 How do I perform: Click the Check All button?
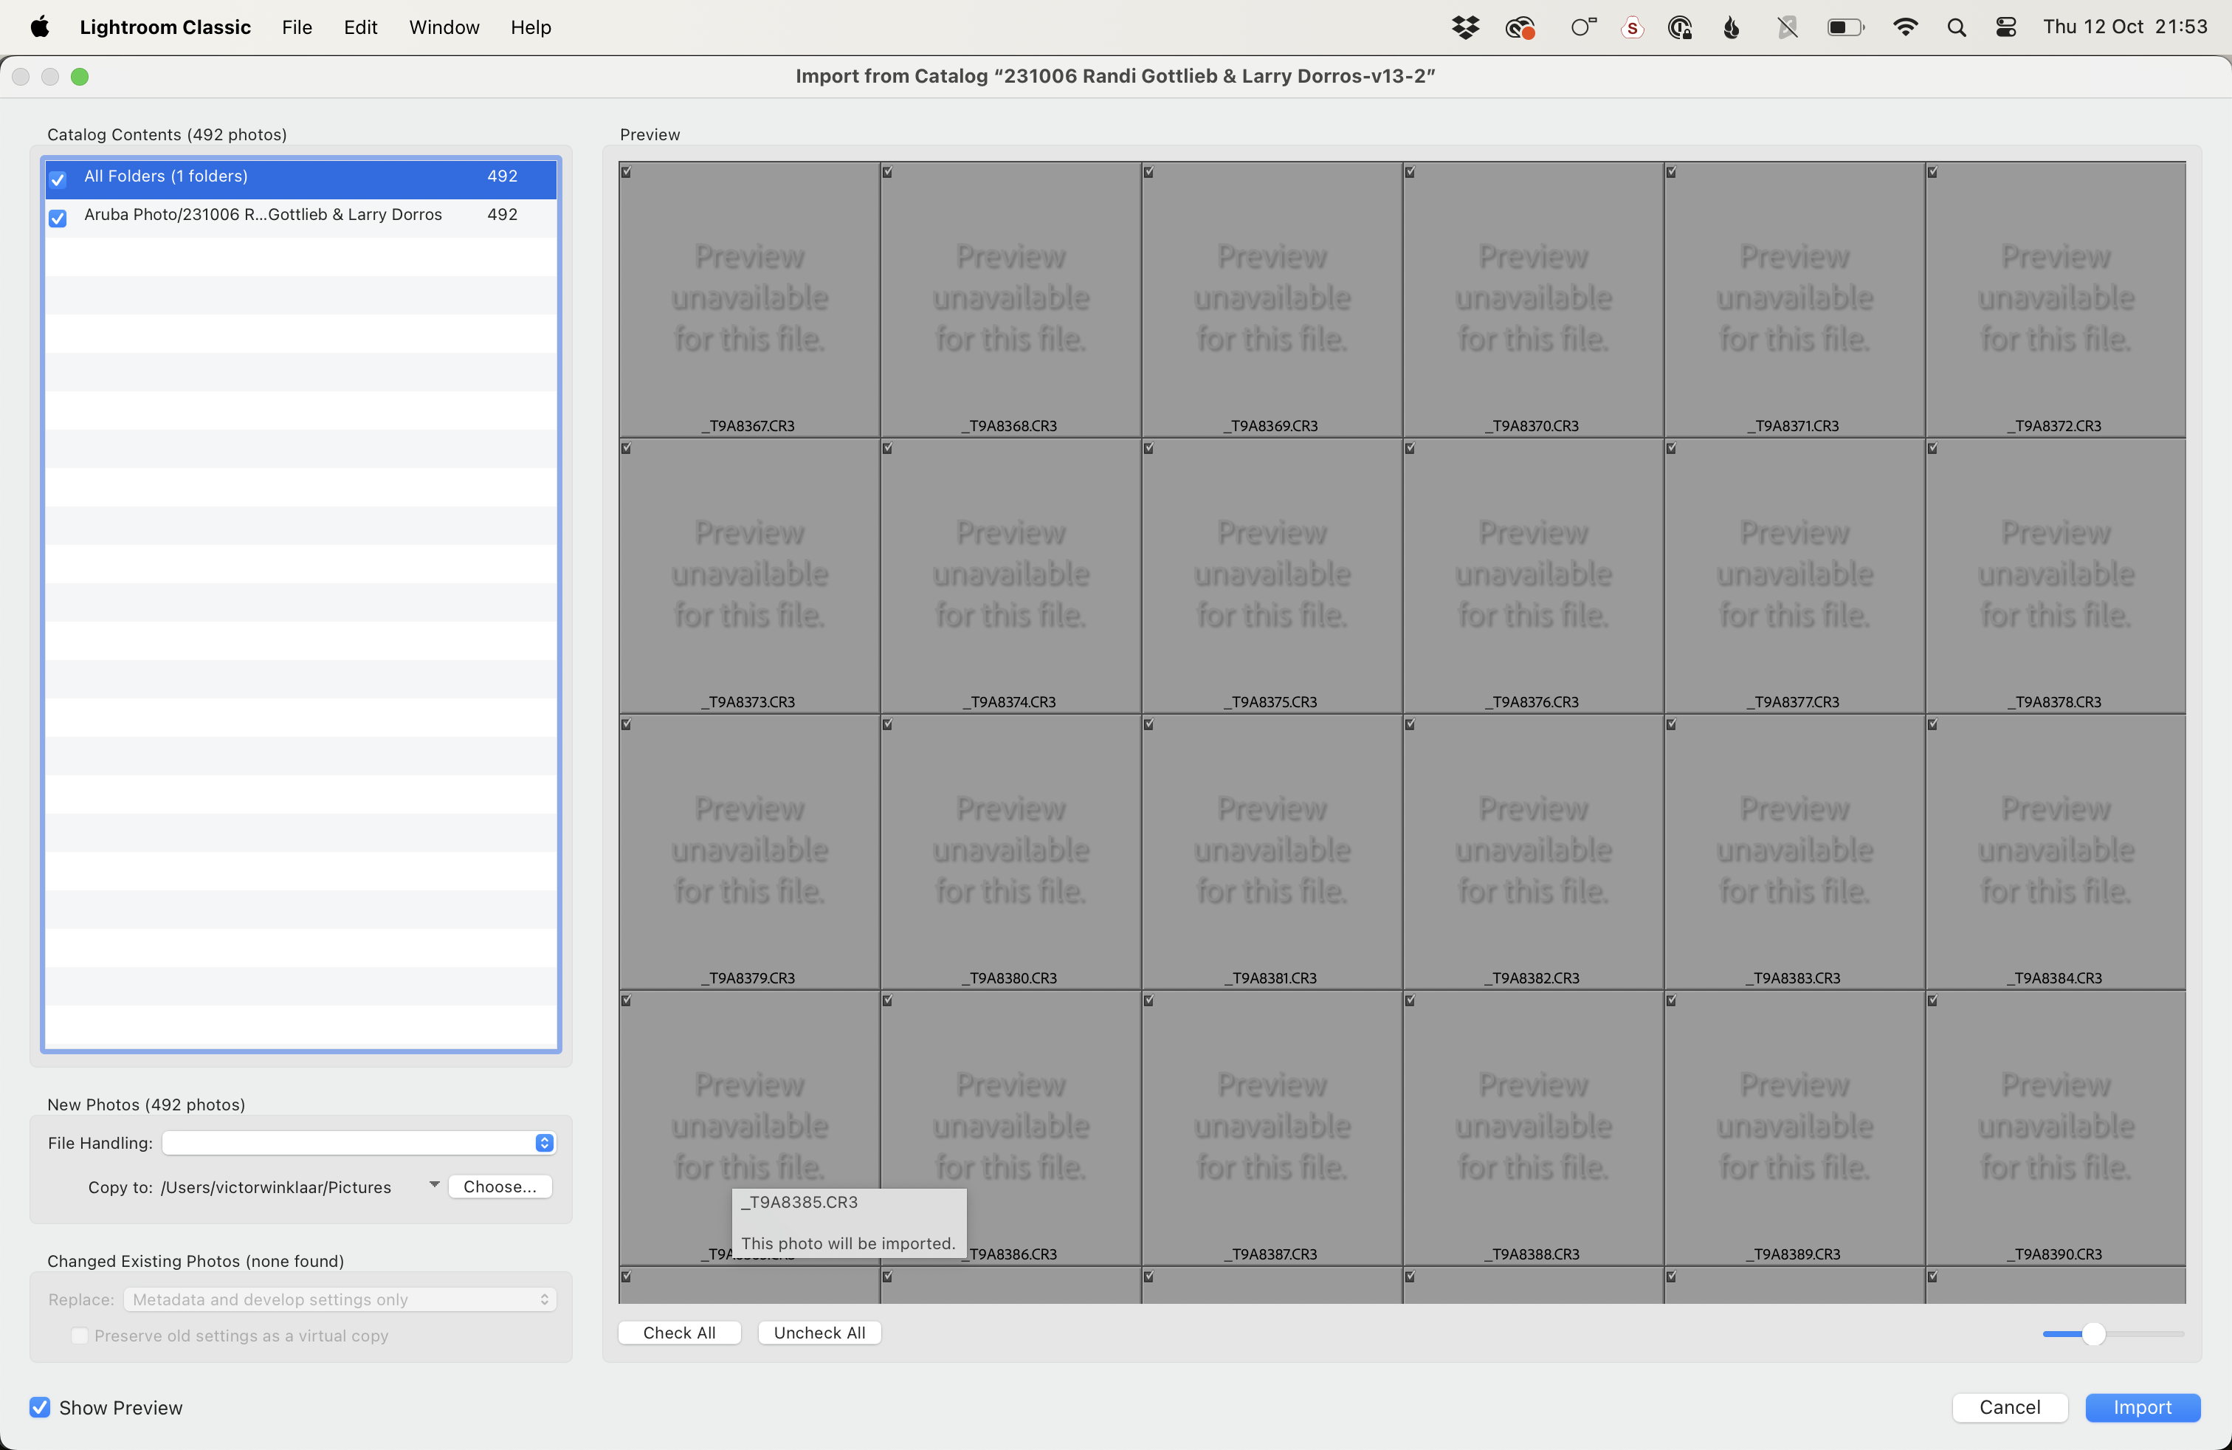click(679, 1332)
